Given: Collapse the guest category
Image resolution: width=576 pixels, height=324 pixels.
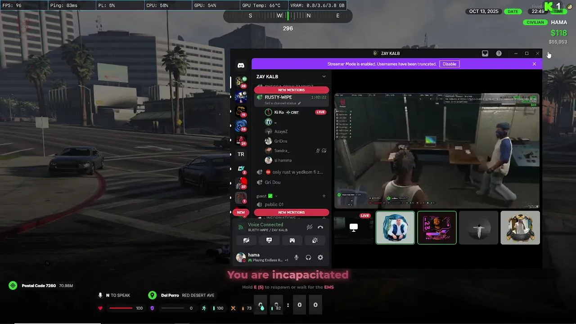Looking at the screenshot, I should [267, 196].
